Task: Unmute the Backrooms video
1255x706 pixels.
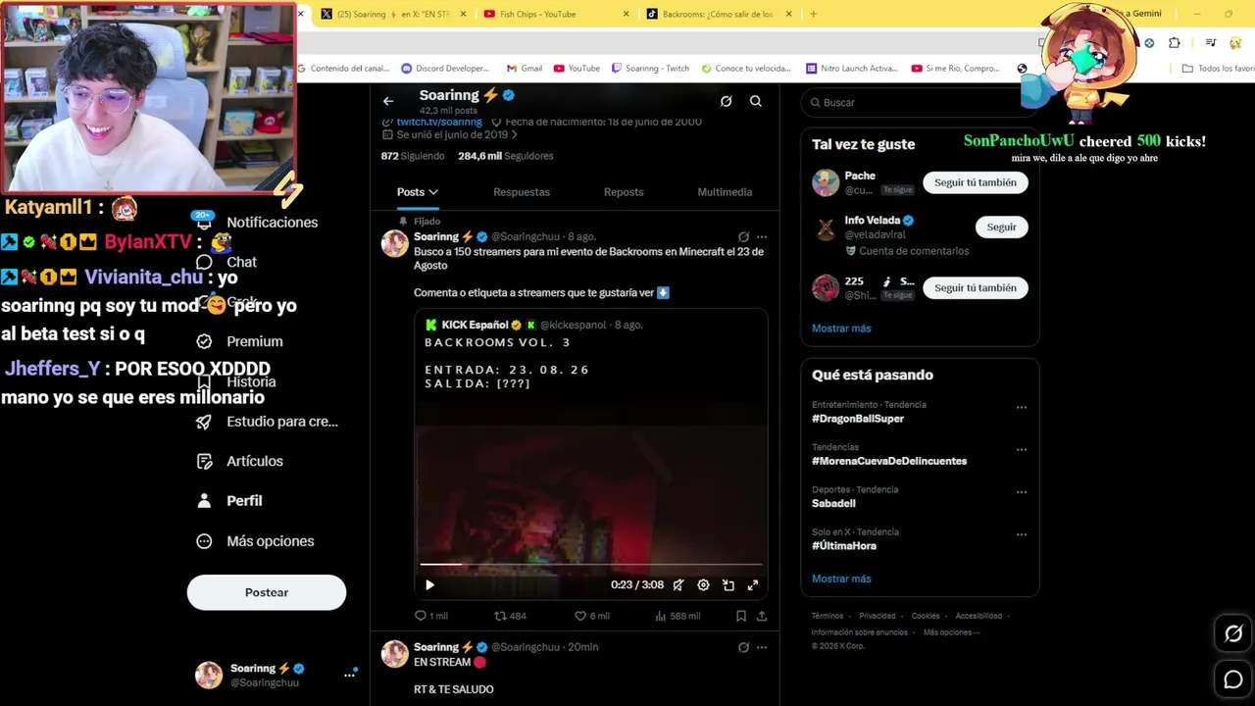Action: (x=678, y=585)
